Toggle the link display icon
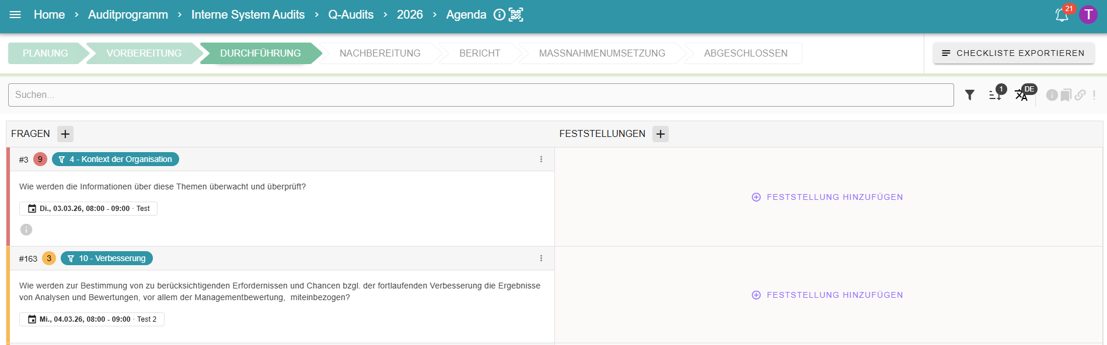The width and height of the screenshot is (1107, 345). (1080, 95)
